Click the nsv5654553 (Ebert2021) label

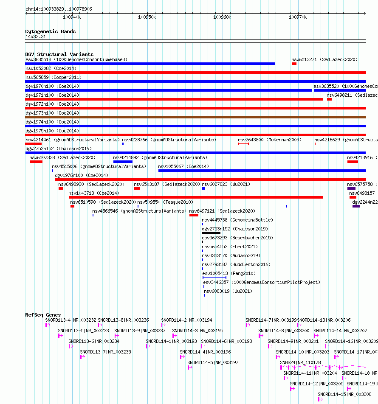[230, 247]
